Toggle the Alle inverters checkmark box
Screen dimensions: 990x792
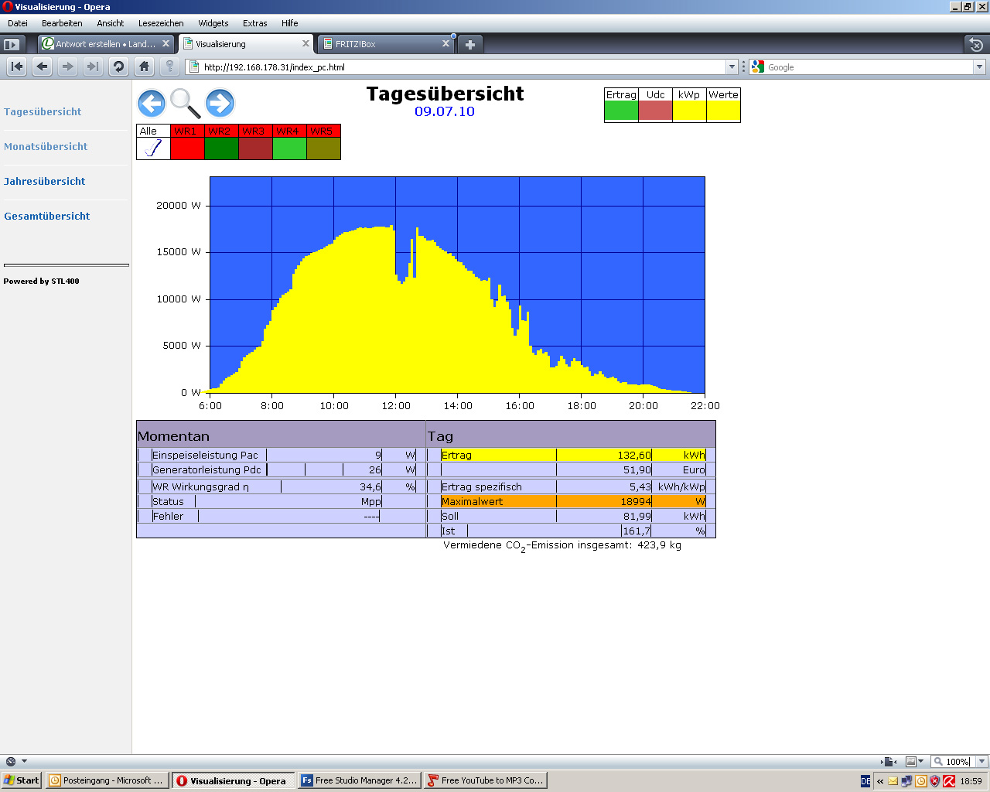(x=153, y=148)
